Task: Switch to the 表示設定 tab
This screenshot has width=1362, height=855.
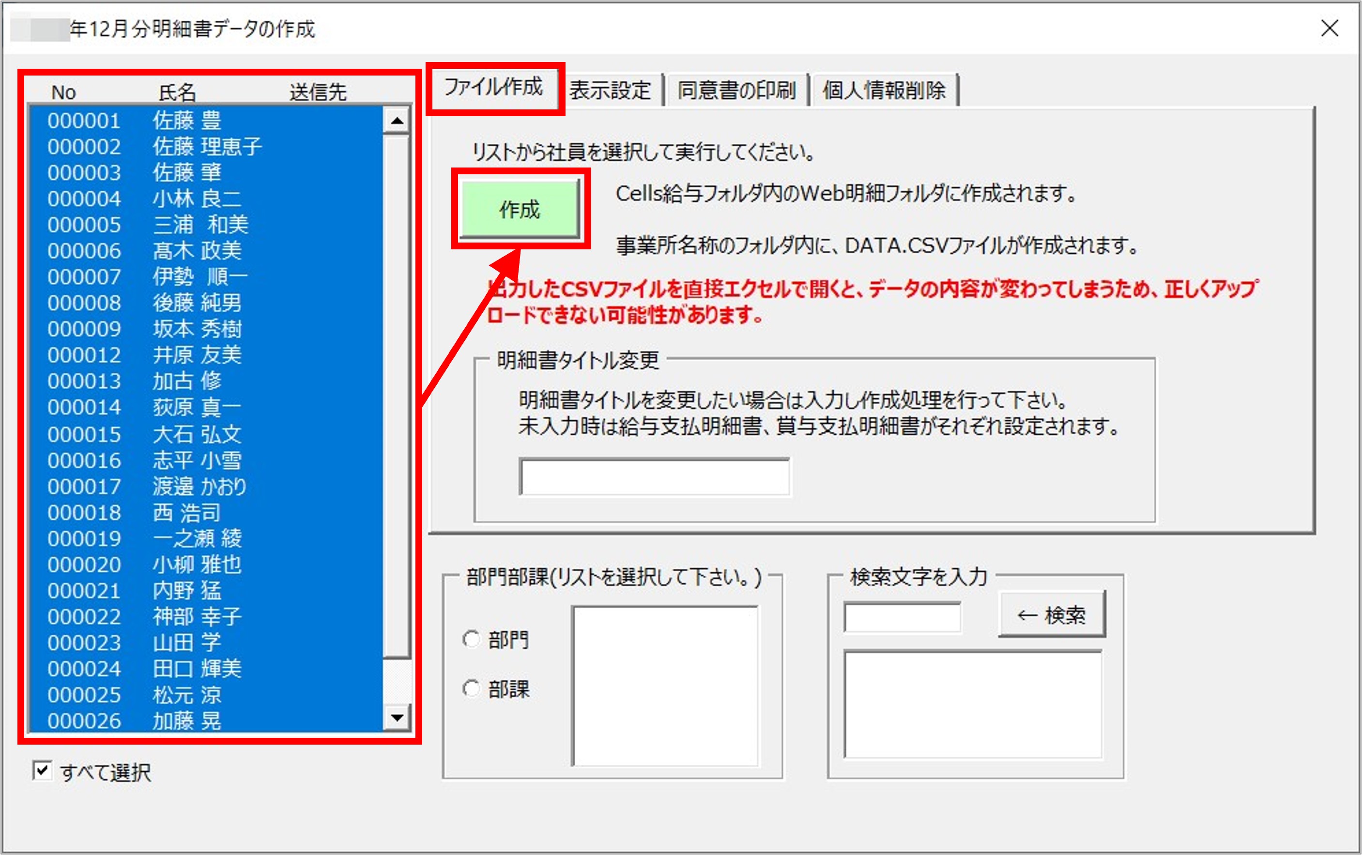Action: 611,90
